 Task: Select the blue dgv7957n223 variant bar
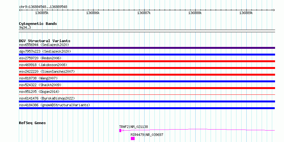click(147, 55)
